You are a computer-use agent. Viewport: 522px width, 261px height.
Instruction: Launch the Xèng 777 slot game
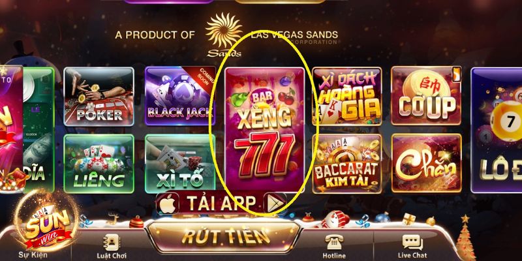point(265,130)
